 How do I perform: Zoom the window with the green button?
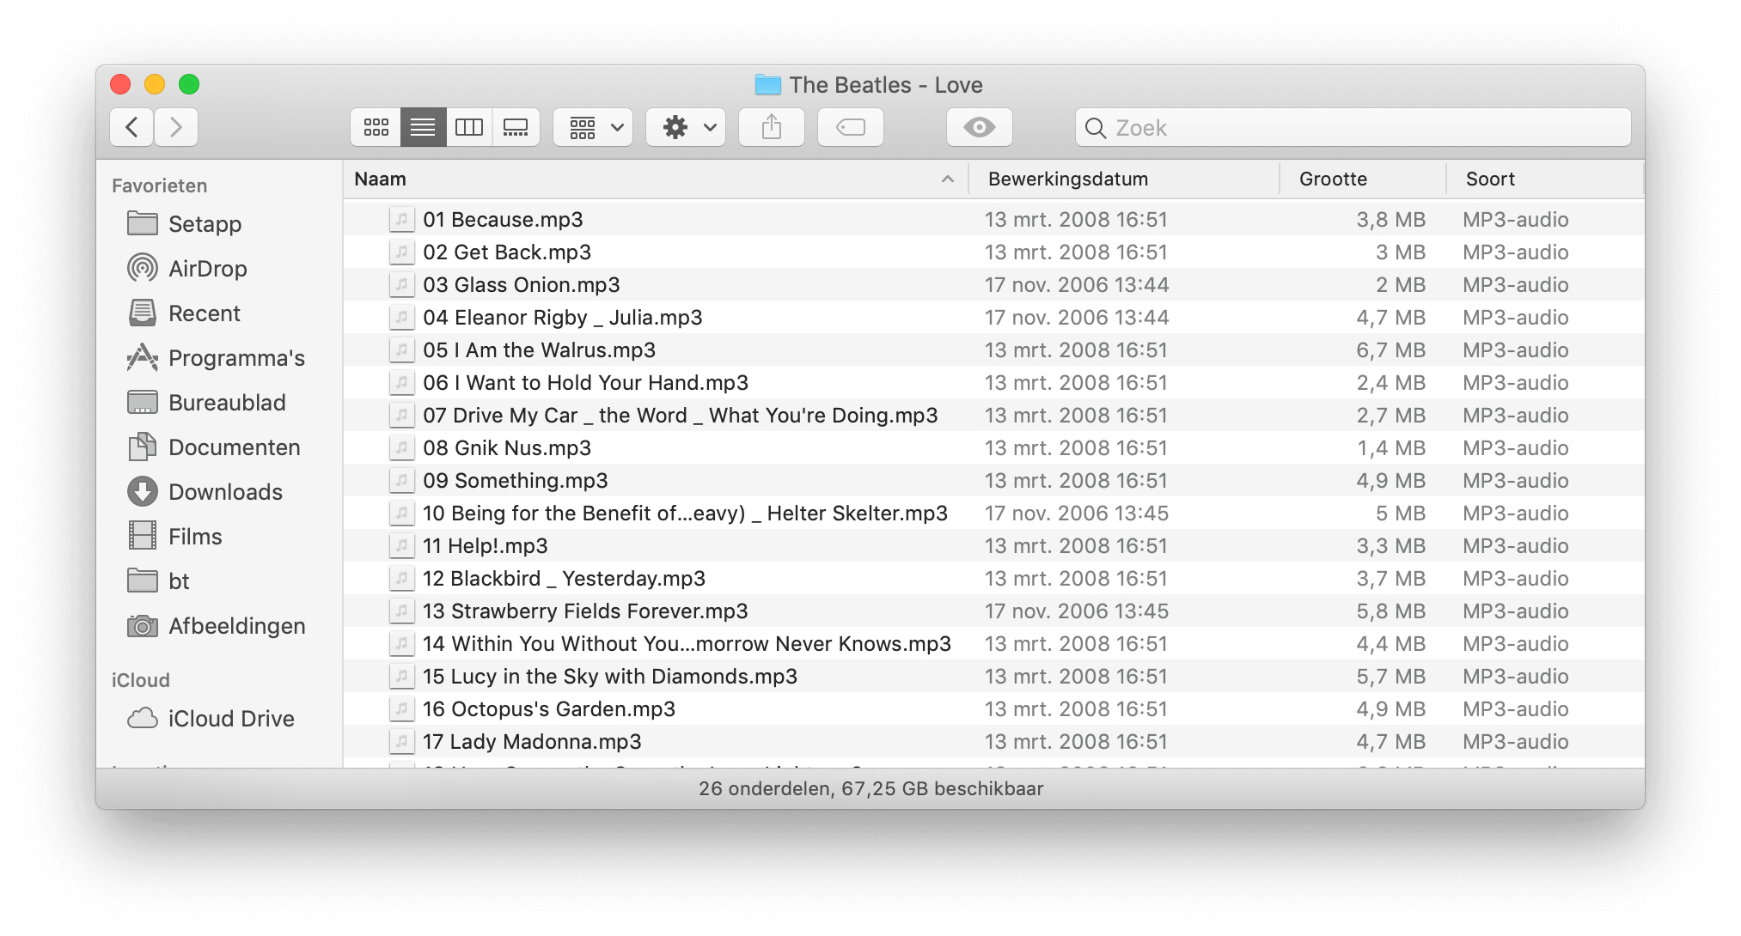(189, 84)
